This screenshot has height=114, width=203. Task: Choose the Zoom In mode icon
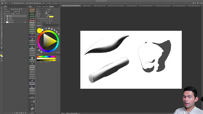pos(10,3)
